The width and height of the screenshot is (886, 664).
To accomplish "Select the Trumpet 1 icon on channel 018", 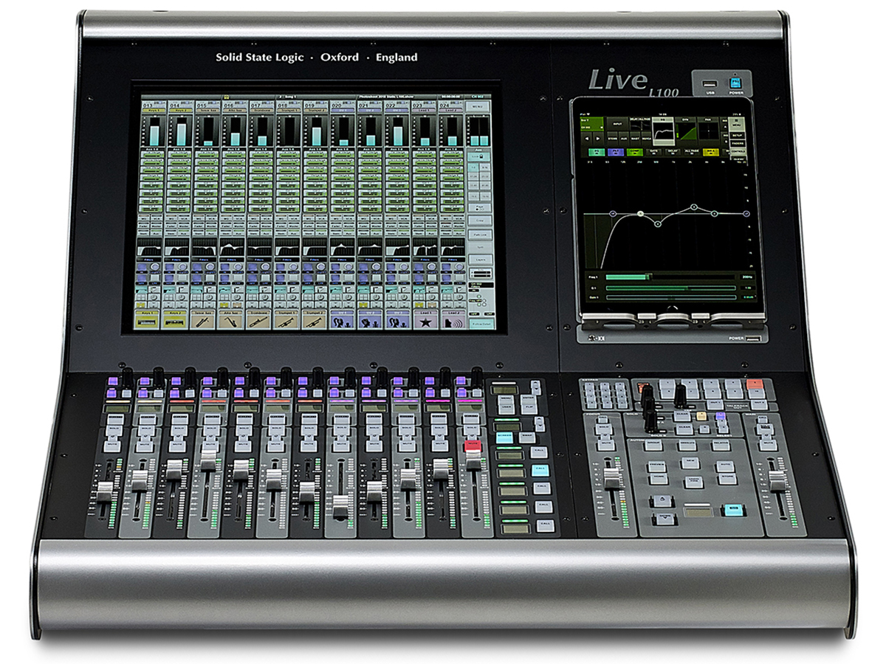I will (286, 321).
